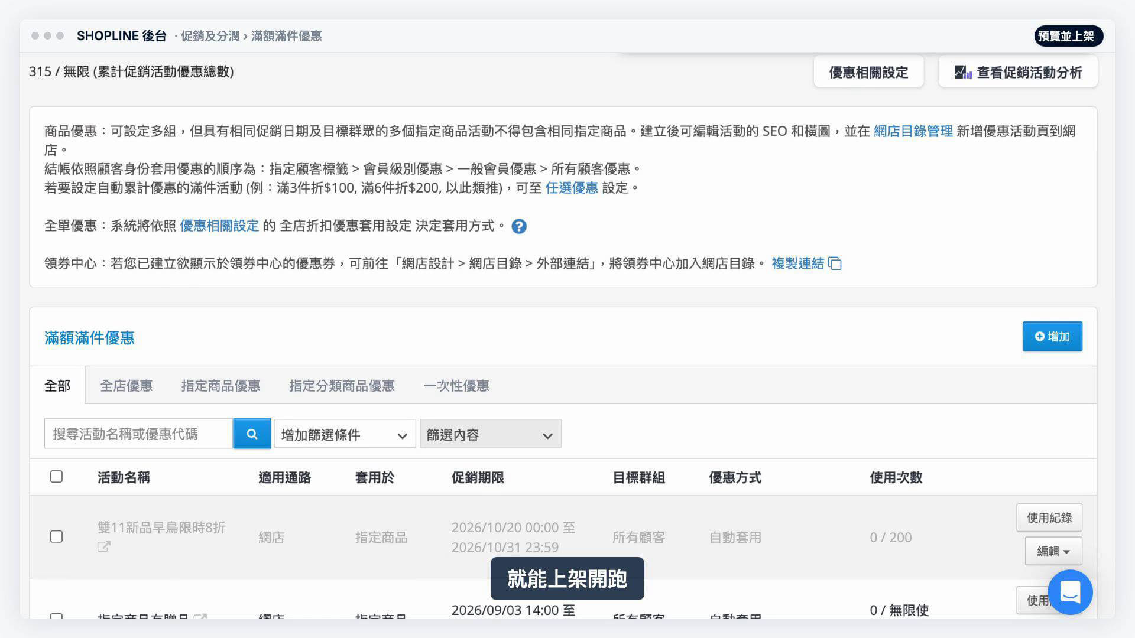Follow the 任選優惠 link

pyautogui.click(x=572, y=188)
